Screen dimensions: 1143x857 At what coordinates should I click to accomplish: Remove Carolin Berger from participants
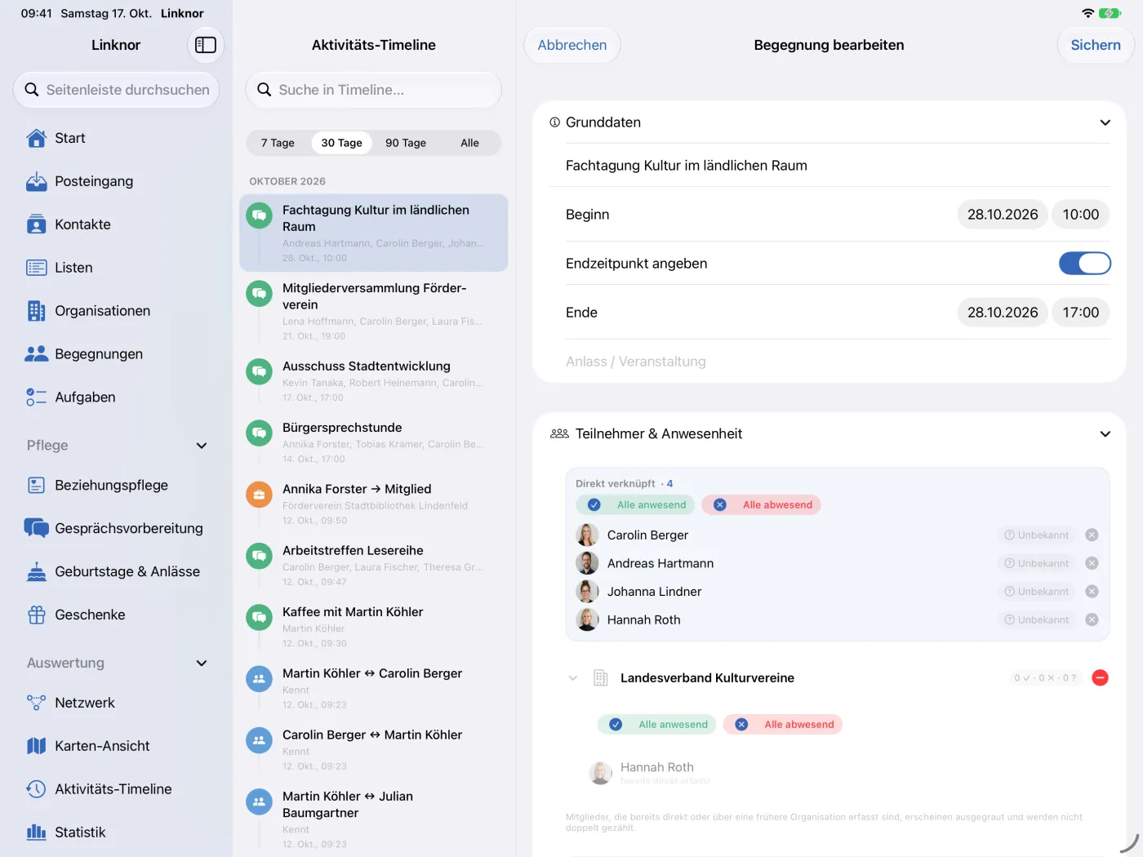[1092, 535]
